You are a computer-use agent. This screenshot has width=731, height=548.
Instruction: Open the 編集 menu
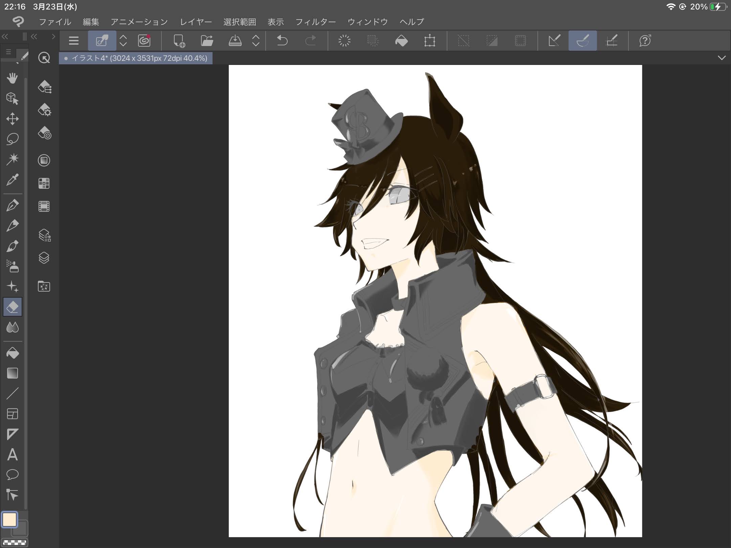[x=91, y=22]
